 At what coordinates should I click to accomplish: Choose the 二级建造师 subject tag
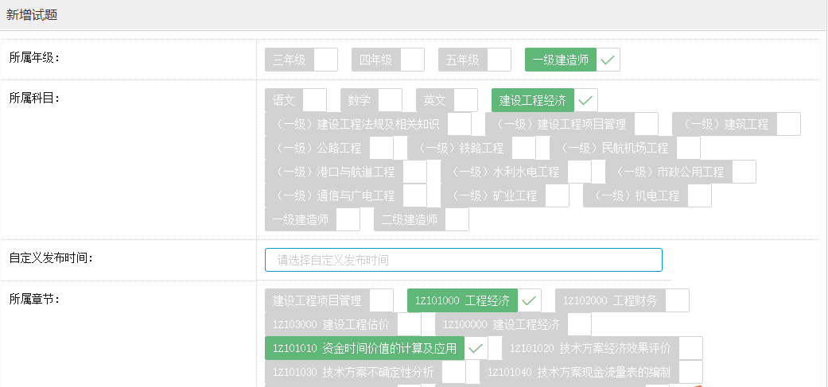coord(410,219)
